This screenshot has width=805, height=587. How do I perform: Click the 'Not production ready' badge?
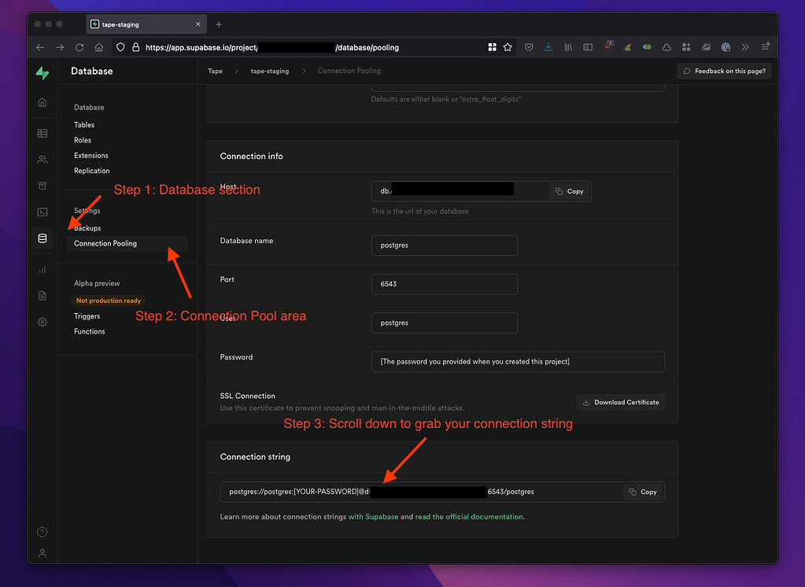(109, 301)
